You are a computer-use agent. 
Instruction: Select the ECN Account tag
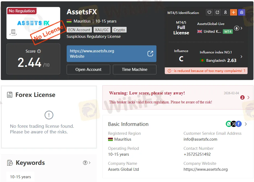click(79, 30)
